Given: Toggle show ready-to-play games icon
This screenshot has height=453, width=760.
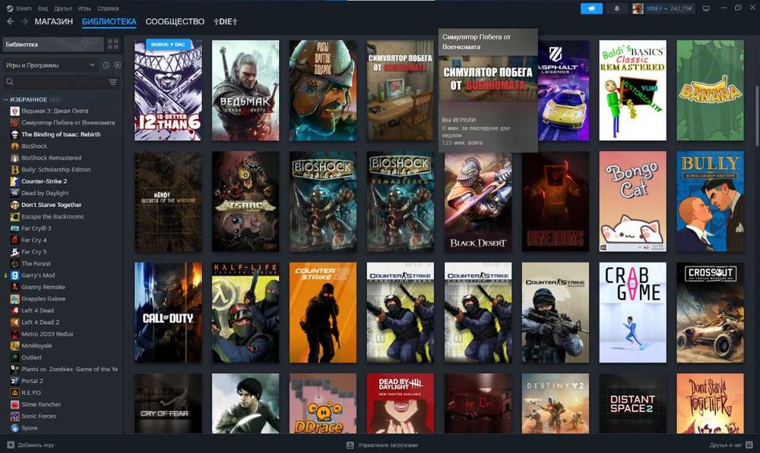Looking at the screenshot, I should (x=117, y=64).
